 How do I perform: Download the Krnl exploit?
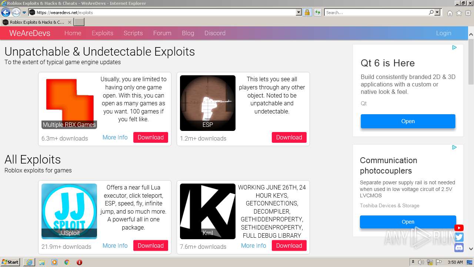click(x=289, y=245)
